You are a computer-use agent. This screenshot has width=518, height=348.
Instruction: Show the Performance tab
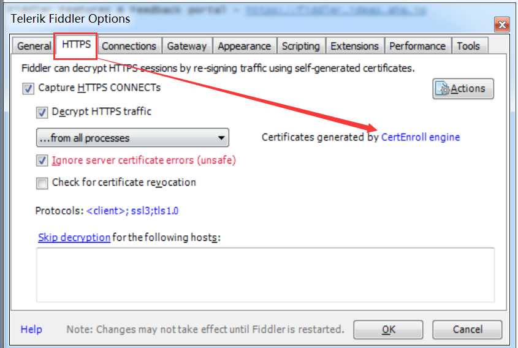click(x=417, y=46)
